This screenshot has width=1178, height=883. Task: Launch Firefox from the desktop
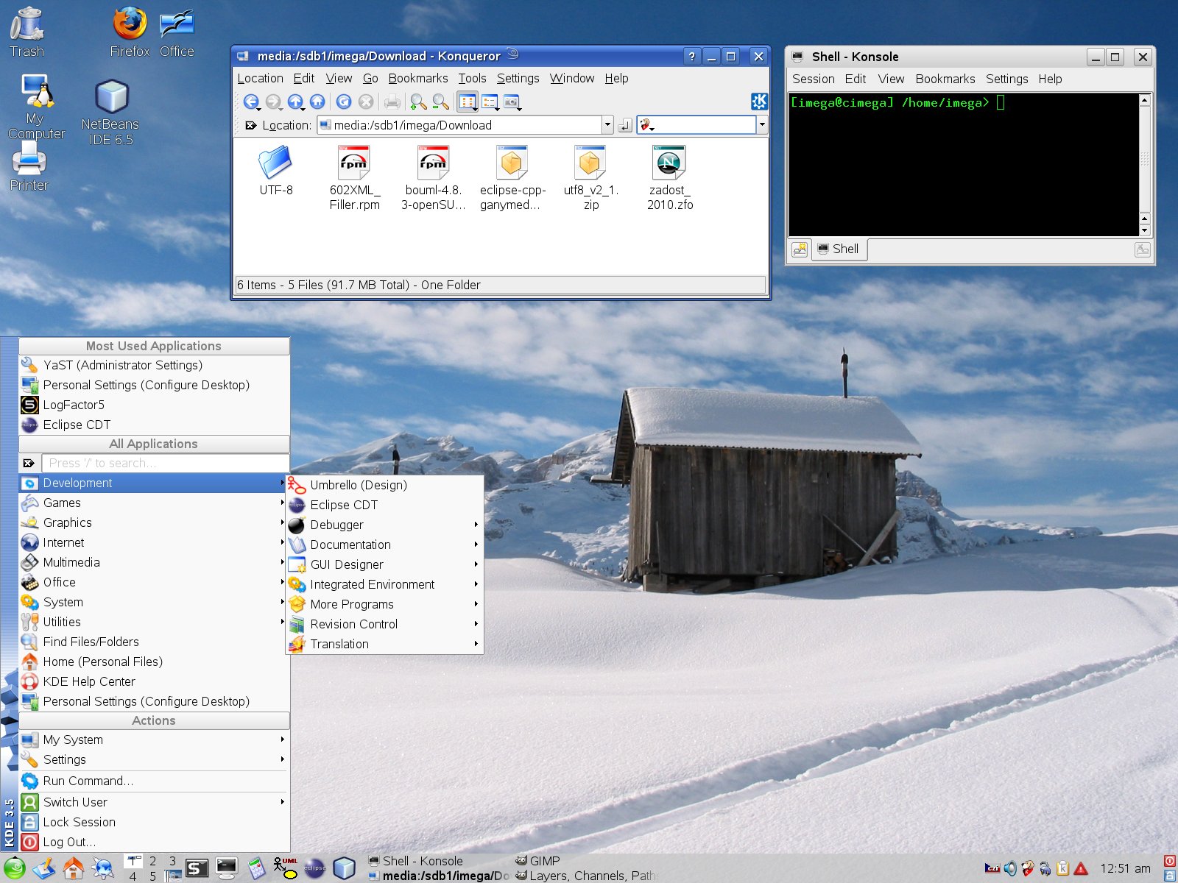[130, 32]
